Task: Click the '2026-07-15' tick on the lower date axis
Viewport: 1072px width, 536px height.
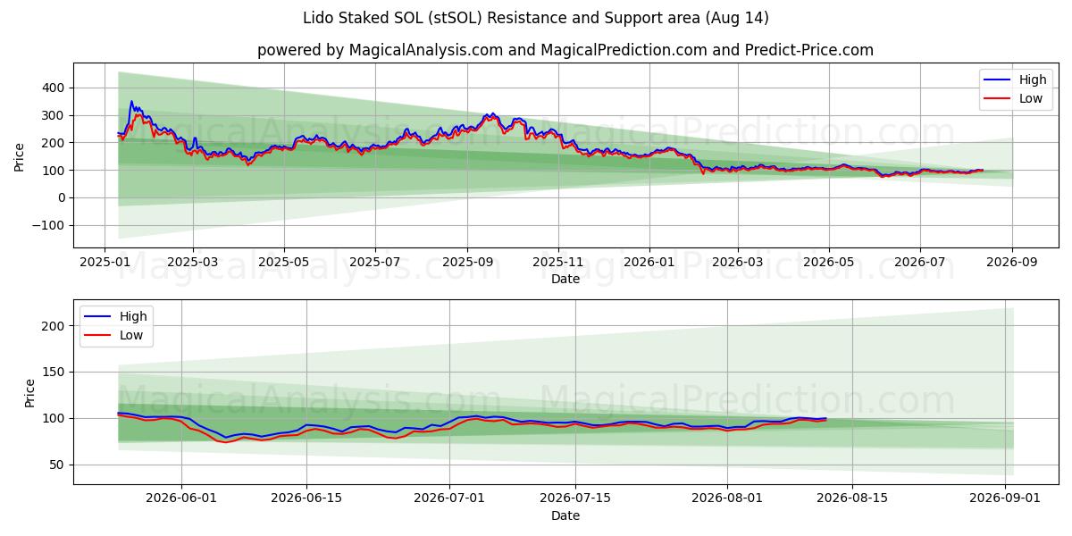Action: point(575,498)
